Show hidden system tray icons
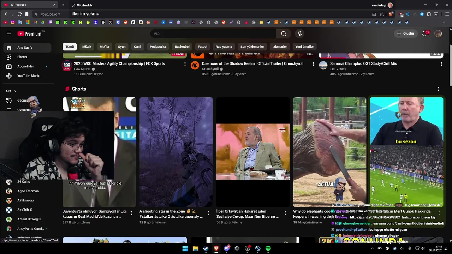The image size is (452, 254). [x=372, y=248]
